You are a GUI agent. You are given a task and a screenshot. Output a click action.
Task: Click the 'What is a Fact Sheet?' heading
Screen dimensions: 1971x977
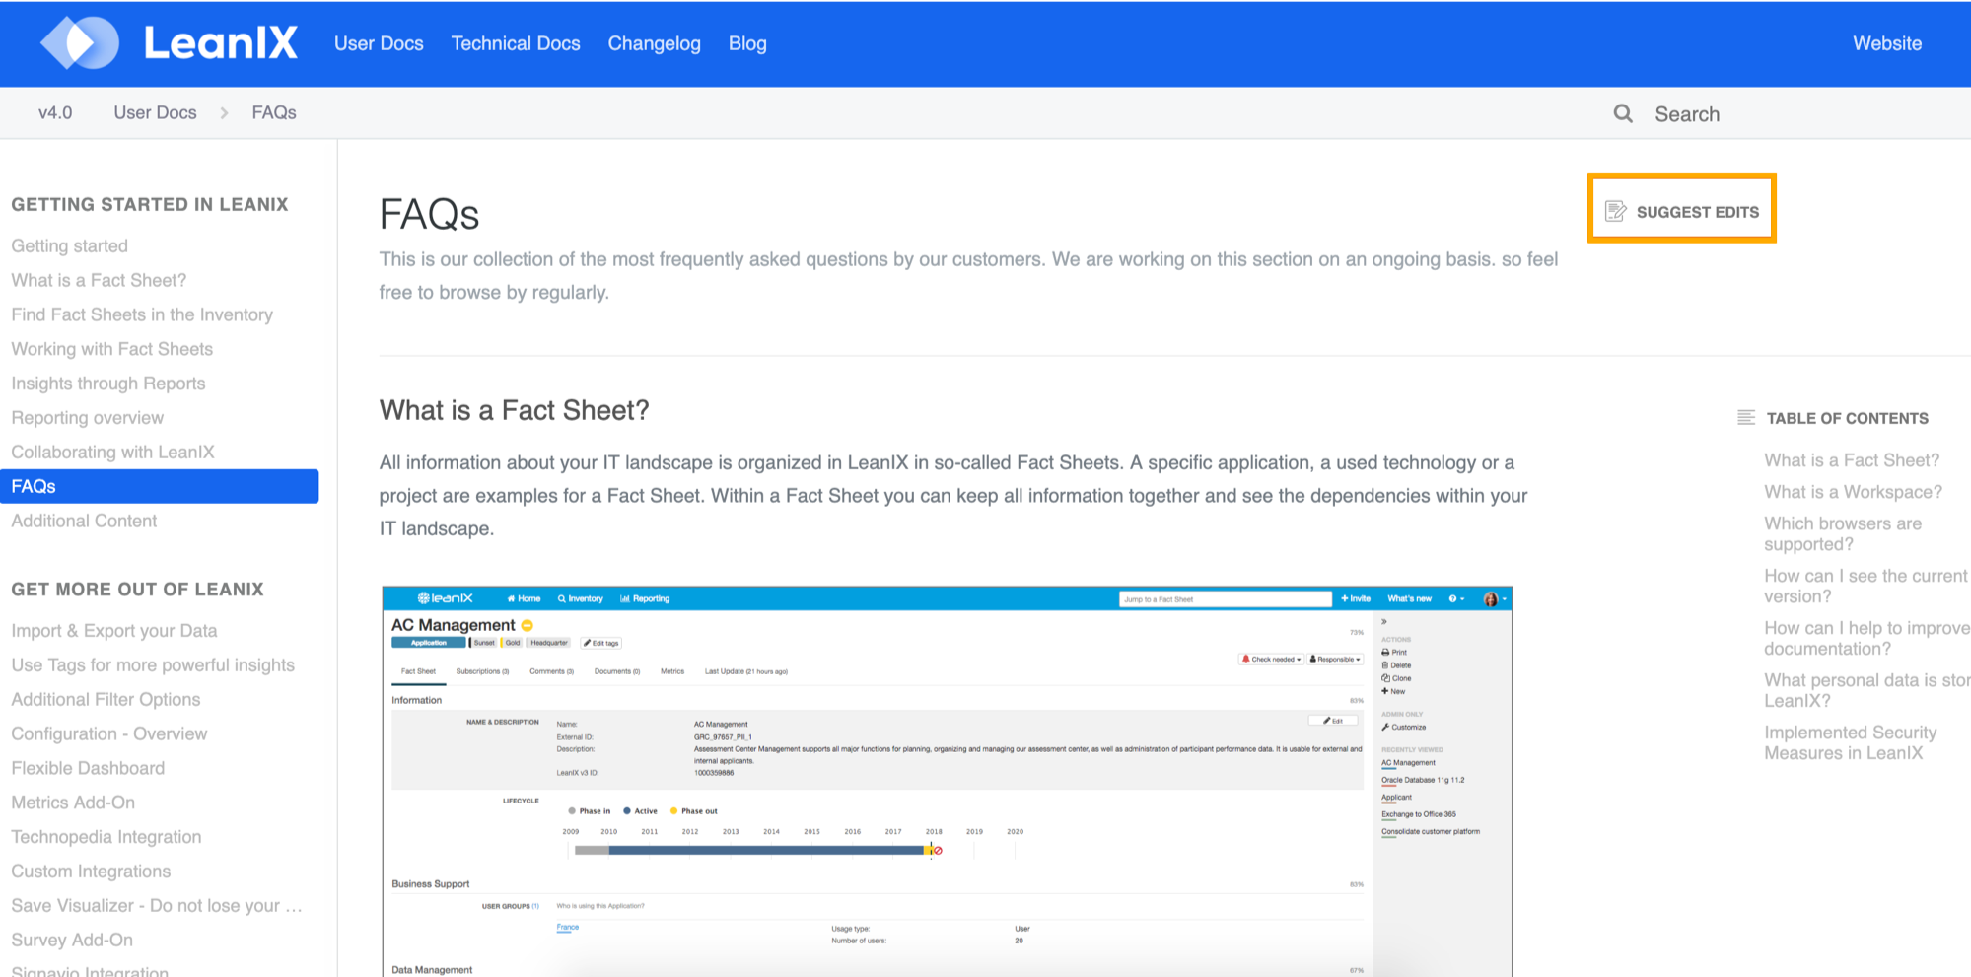pyautogui.click(x=515, y=410)
